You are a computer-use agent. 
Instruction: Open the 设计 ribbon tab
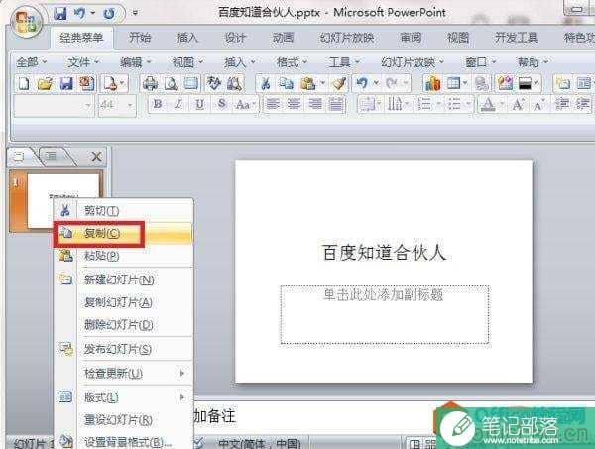pyautogui.click(x=235, y=38)
